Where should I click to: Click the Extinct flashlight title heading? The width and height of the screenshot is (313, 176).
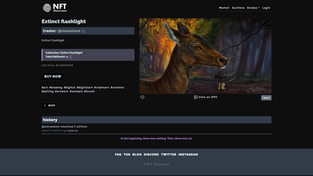pyautogui.click(x=64, y=21)
